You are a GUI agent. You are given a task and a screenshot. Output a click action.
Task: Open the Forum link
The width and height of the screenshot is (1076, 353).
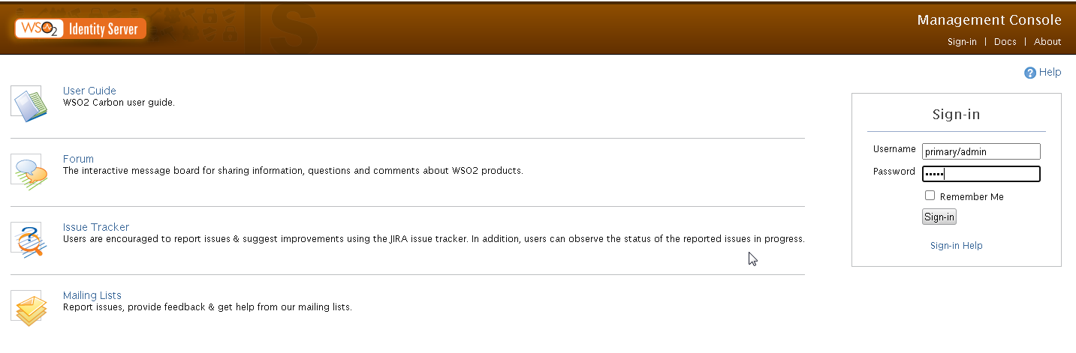tap(78, 159)
